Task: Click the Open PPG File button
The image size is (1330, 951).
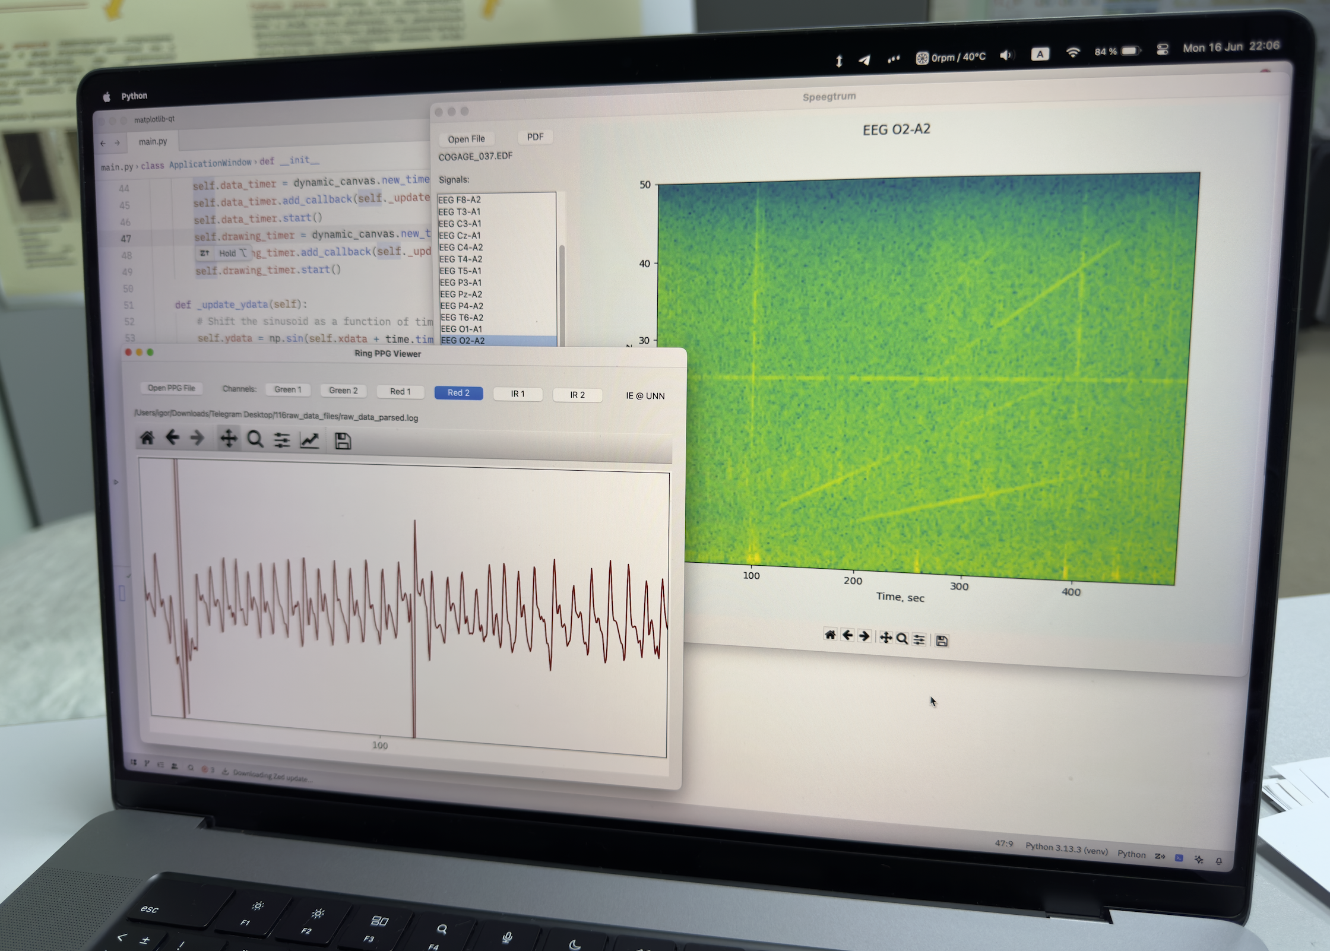Action: pyautogui.click(x=172, y=388)
